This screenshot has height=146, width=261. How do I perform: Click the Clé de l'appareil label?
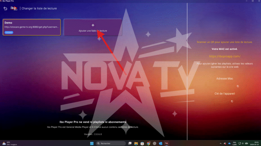click(x=224, y=93)
